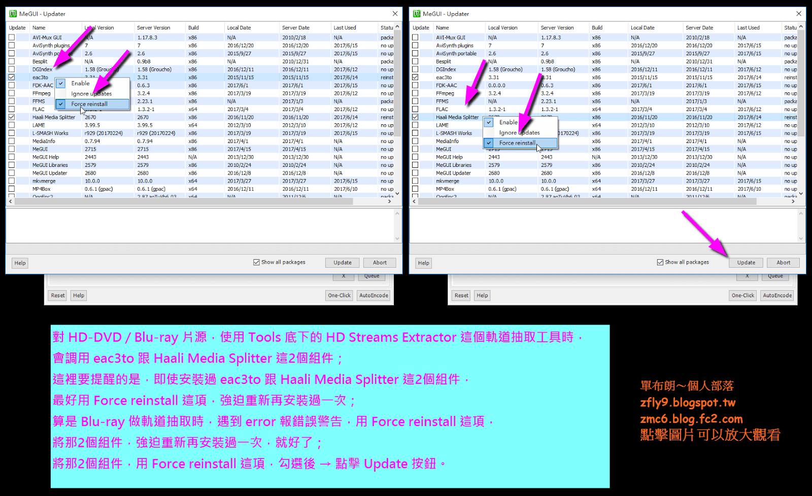Select MeGUI Updater row in left window

[x=200, y=173]
